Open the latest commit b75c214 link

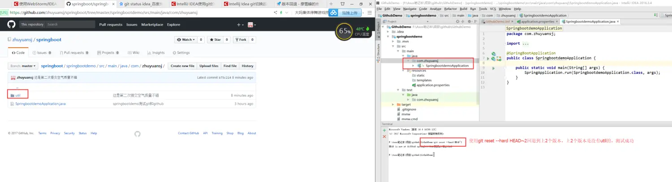(x=224, y=77)
